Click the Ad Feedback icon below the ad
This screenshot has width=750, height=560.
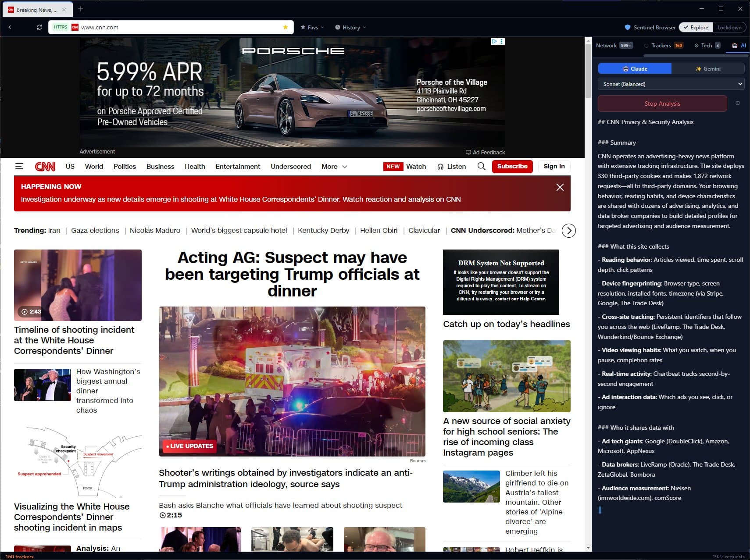click(468, 153)
